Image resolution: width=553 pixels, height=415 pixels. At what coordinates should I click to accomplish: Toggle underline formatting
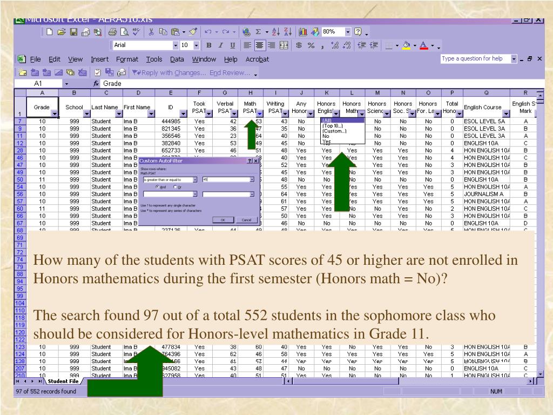tap(232, 45)
